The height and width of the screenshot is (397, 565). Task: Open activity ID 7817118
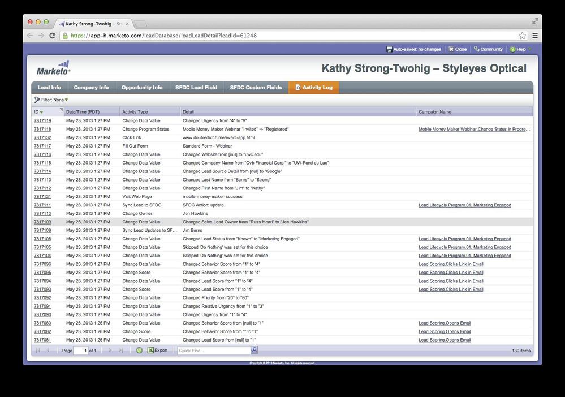click(x=42, y=129)
